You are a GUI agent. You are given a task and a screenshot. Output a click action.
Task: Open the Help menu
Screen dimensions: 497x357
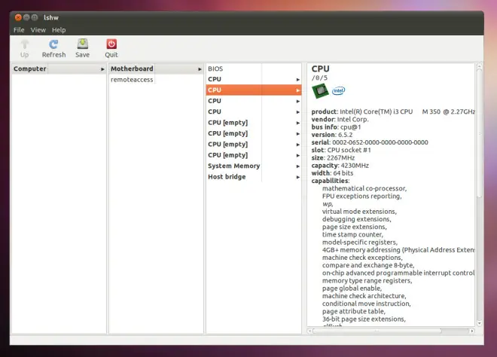59,30
